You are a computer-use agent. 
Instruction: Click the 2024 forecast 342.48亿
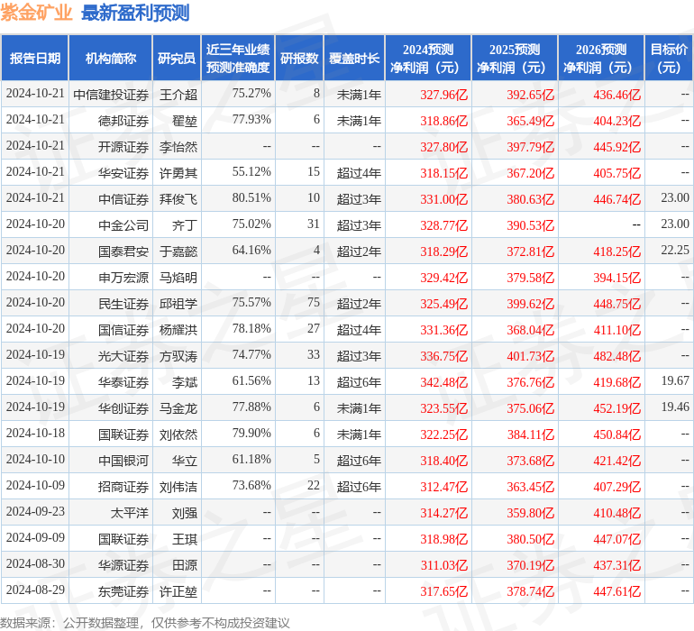[x=444, y=382]
